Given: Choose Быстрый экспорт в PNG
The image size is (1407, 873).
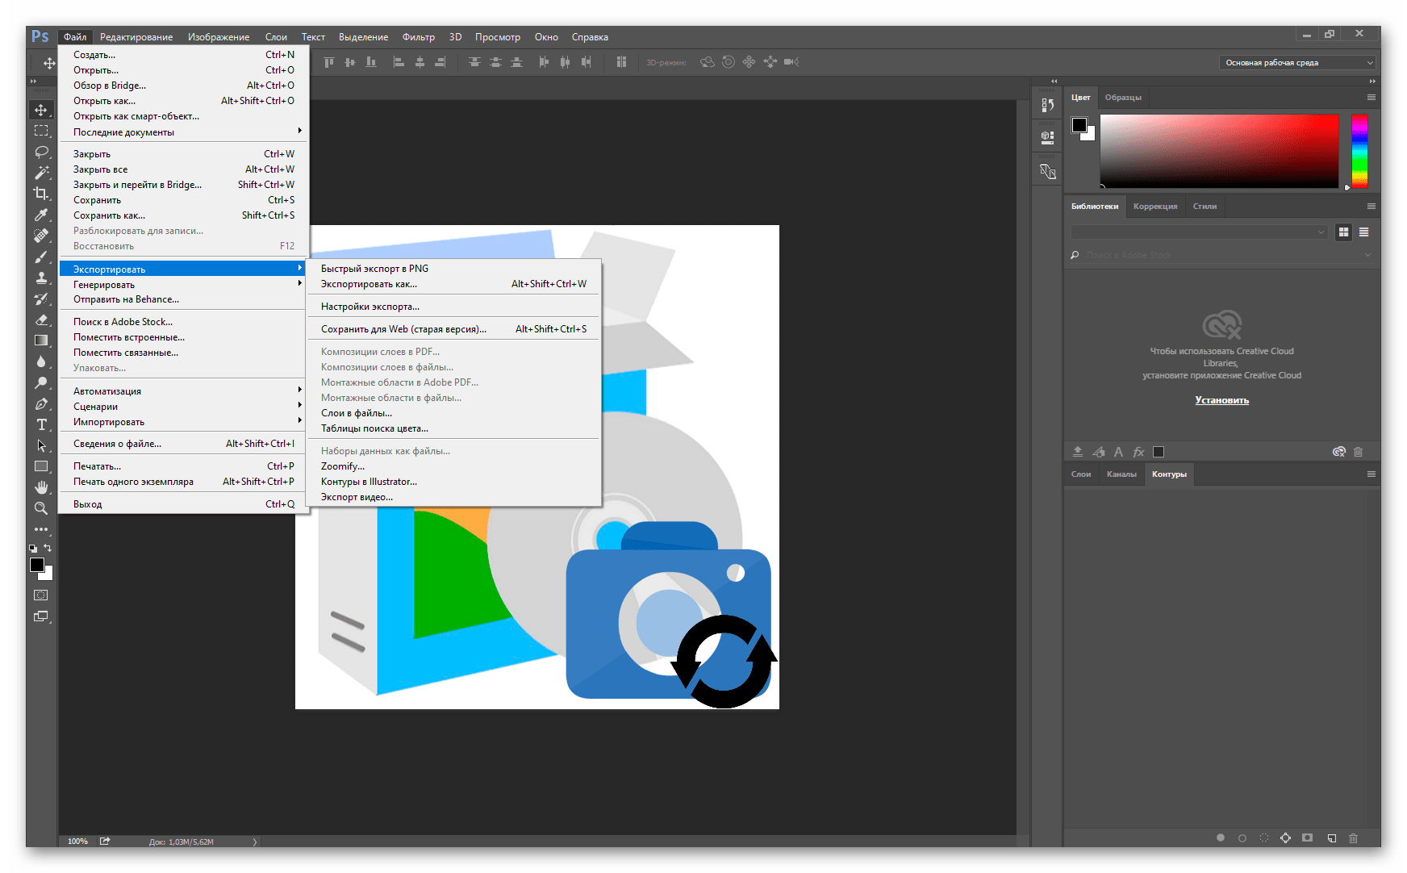Looking at the screenshot, I should pyautogui.click(x=454, y=269).
